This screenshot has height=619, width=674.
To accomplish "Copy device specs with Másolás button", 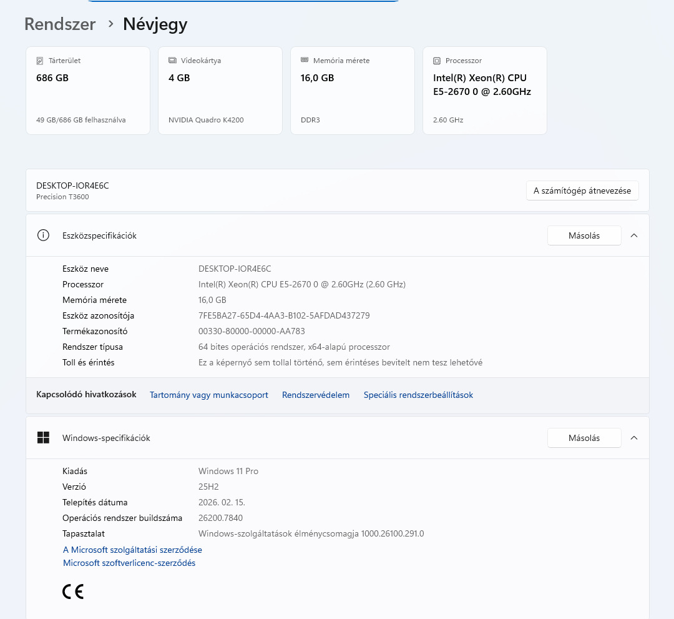I will 584,235.
